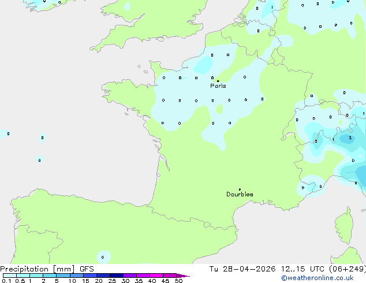
Task: Pick the darkest navy legend swatch
Action: coord(117,275)
